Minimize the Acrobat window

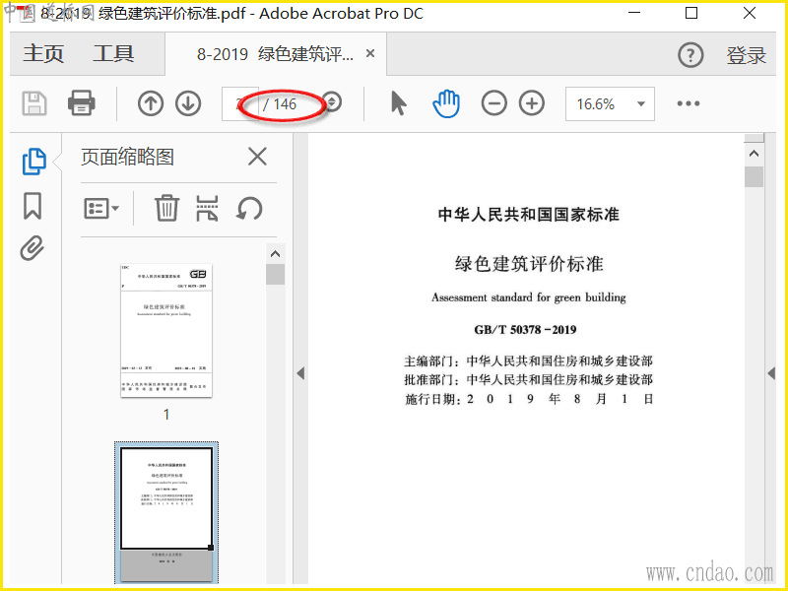pyautogui.click(x=634, y=13)
